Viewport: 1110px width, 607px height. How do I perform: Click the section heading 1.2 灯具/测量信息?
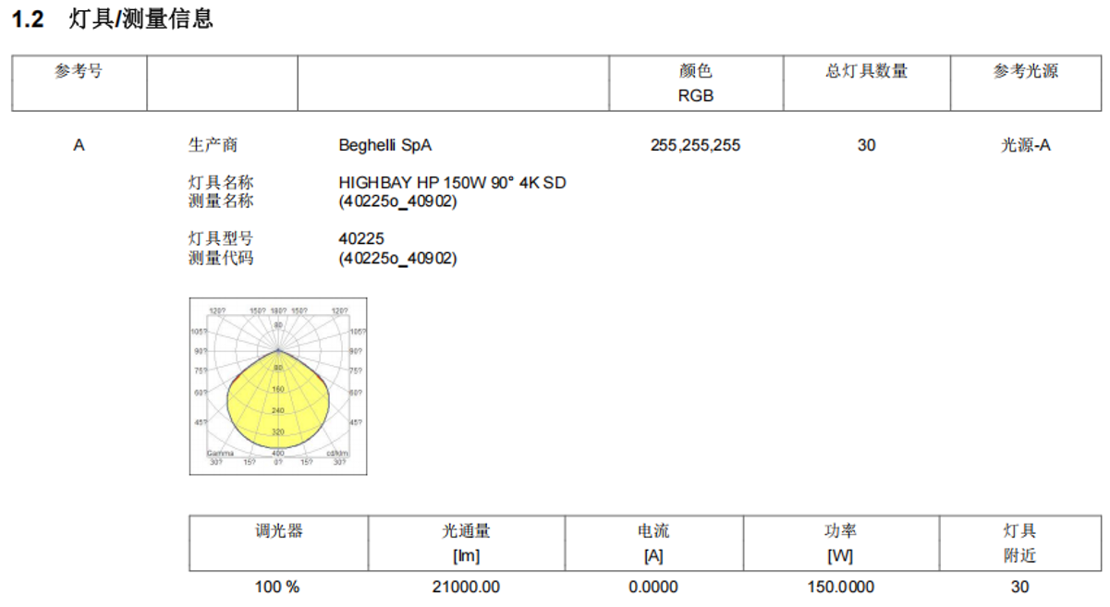(x=112, y=19)
